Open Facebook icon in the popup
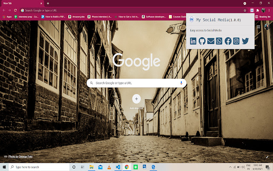Image resolution: width=273 pixels, height=171 pixels. coord(228,41)
